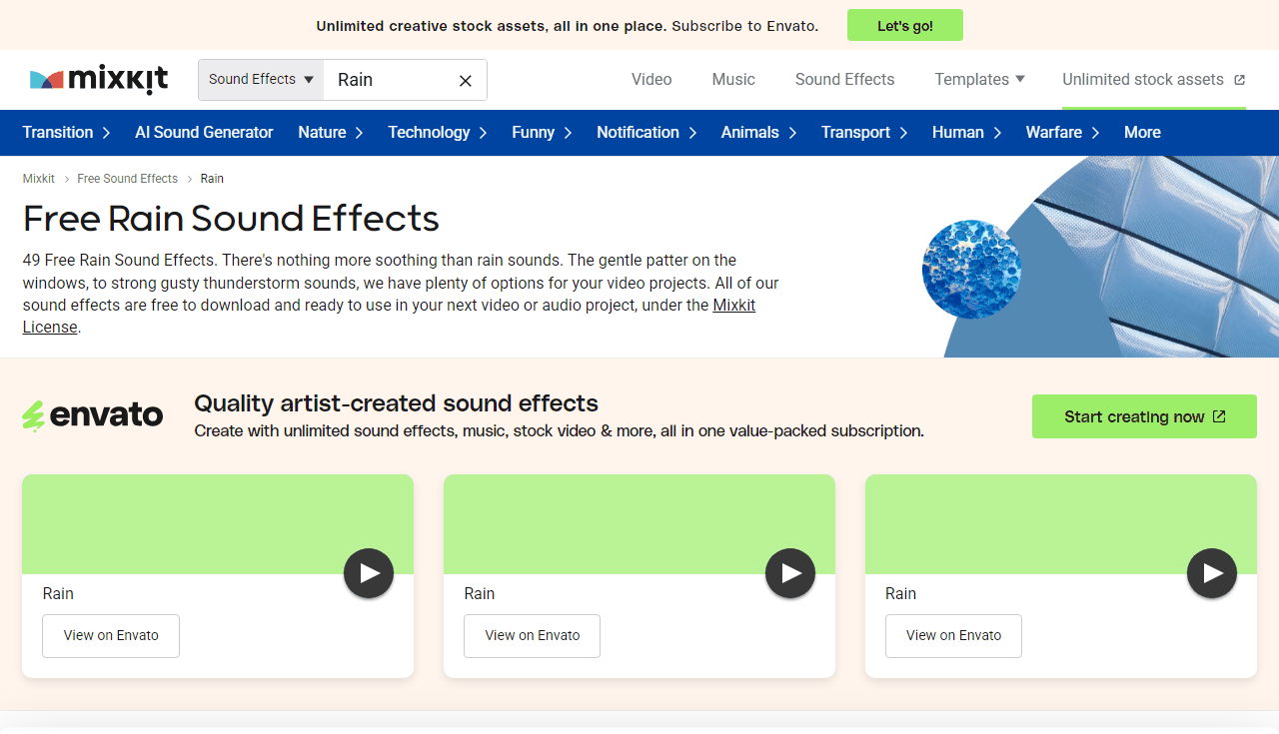Select the Technology category

[x=429, y=133]
